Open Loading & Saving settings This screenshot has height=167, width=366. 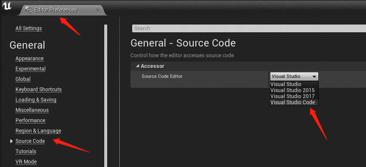[x=36, y=100]
